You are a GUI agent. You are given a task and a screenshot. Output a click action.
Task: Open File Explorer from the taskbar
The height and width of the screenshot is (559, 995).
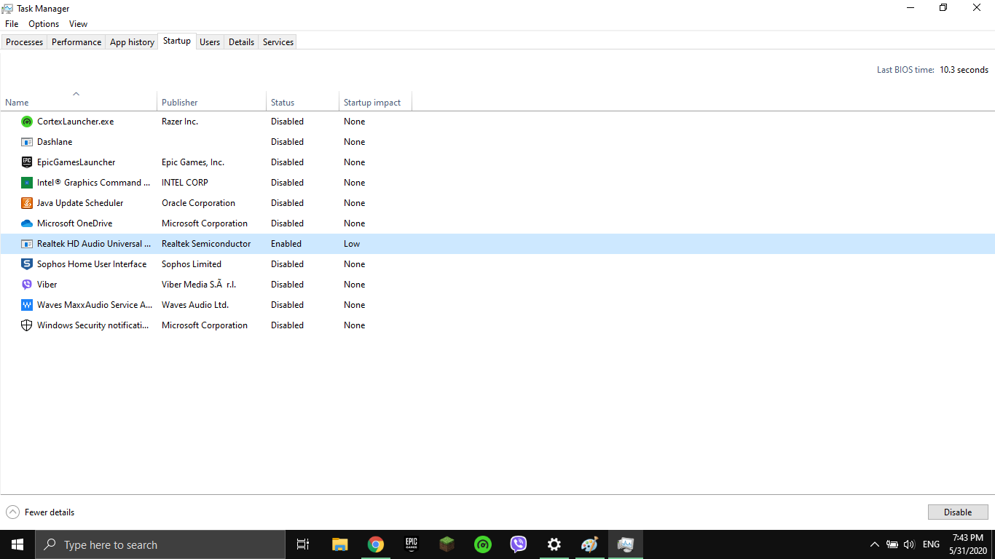(x=339, y=544)
